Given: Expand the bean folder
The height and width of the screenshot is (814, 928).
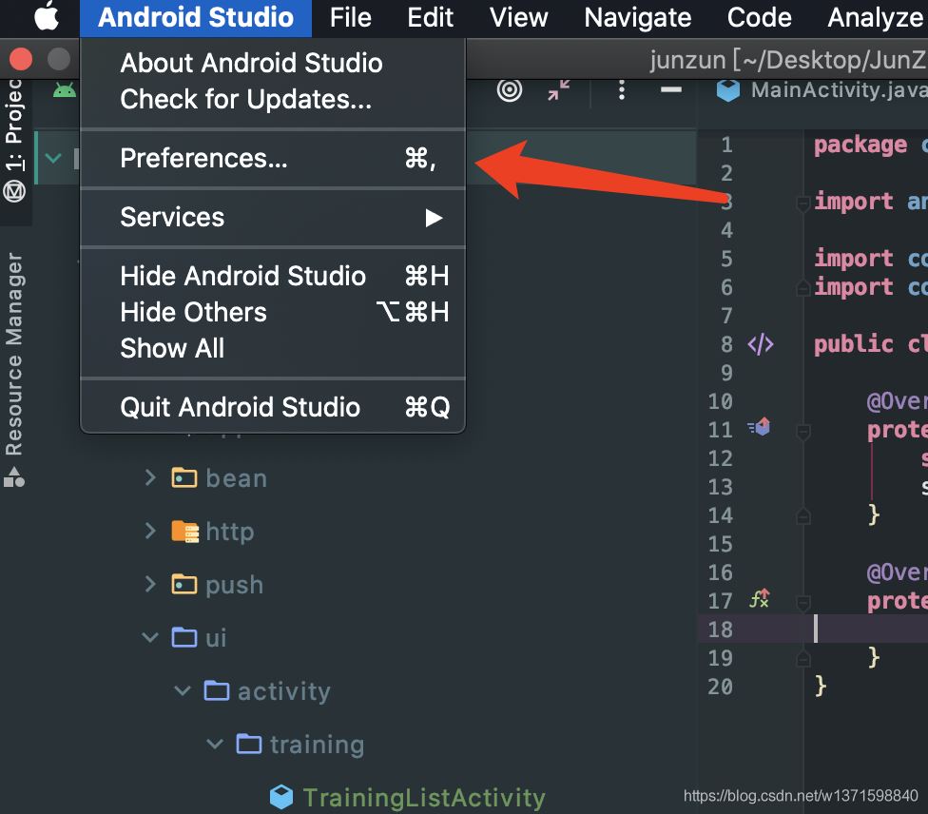Looking at the screenshot, I should (150, 478).
